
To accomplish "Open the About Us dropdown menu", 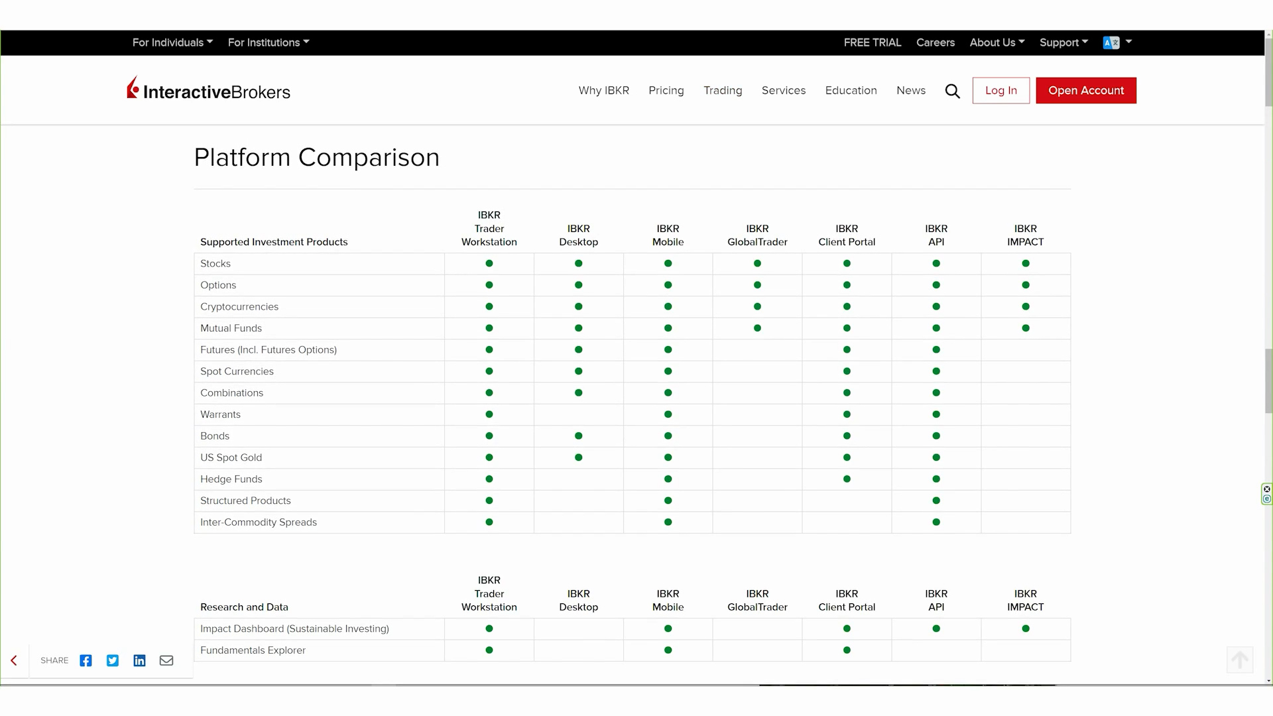I will point(997,42).
